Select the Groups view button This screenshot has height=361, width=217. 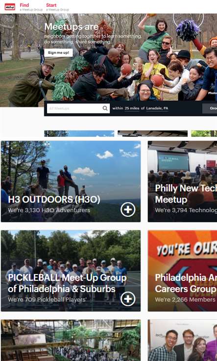coord(210,109)
